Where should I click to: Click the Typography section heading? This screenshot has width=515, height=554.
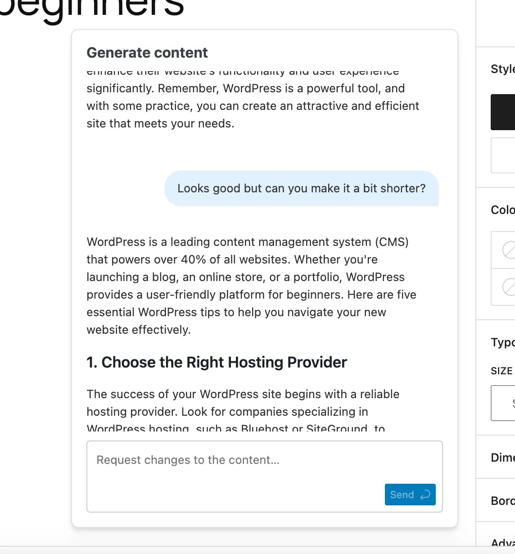tap(502, 342)
